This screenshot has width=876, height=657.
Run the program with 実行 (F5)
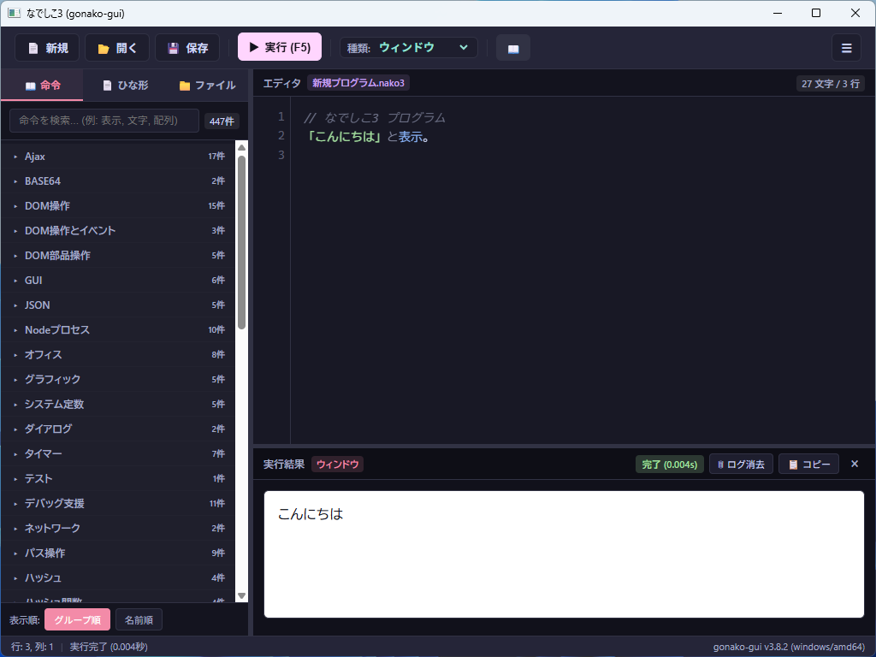click(280, 47)
